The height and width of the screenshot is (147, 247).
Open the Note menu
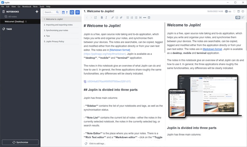coord(35,7)
